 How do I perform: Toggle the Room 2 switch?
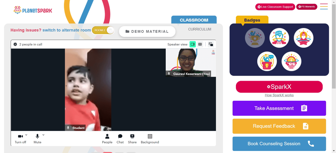coord(103,30)
